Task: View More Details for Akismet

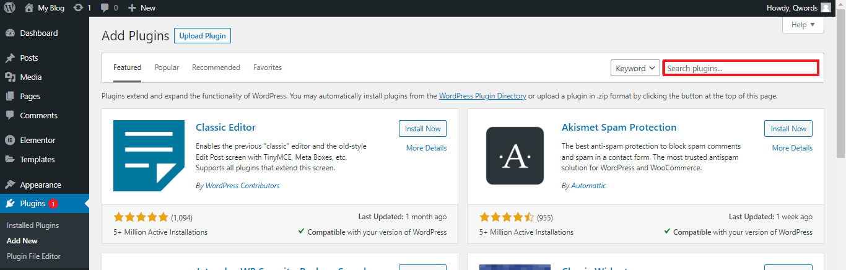Action: click(x=792, y=148)
